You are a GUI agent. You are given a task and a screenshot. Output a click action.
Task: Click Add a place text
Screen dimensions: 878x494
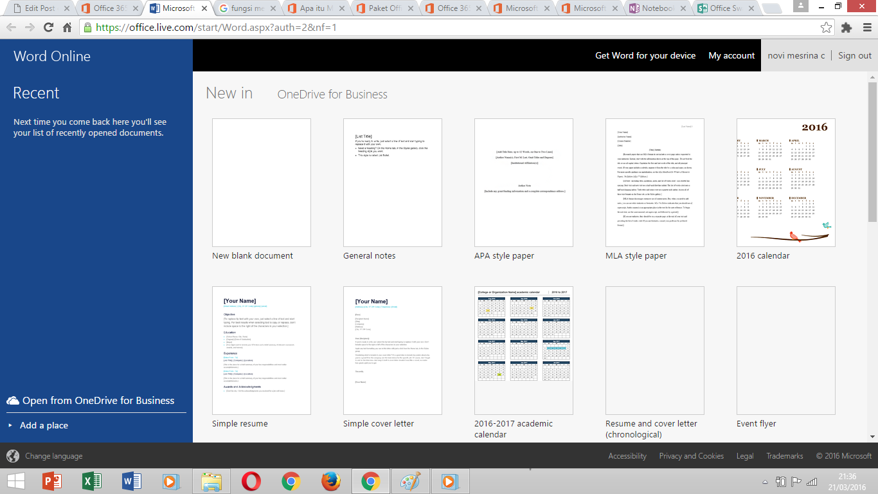click(44, 425)
